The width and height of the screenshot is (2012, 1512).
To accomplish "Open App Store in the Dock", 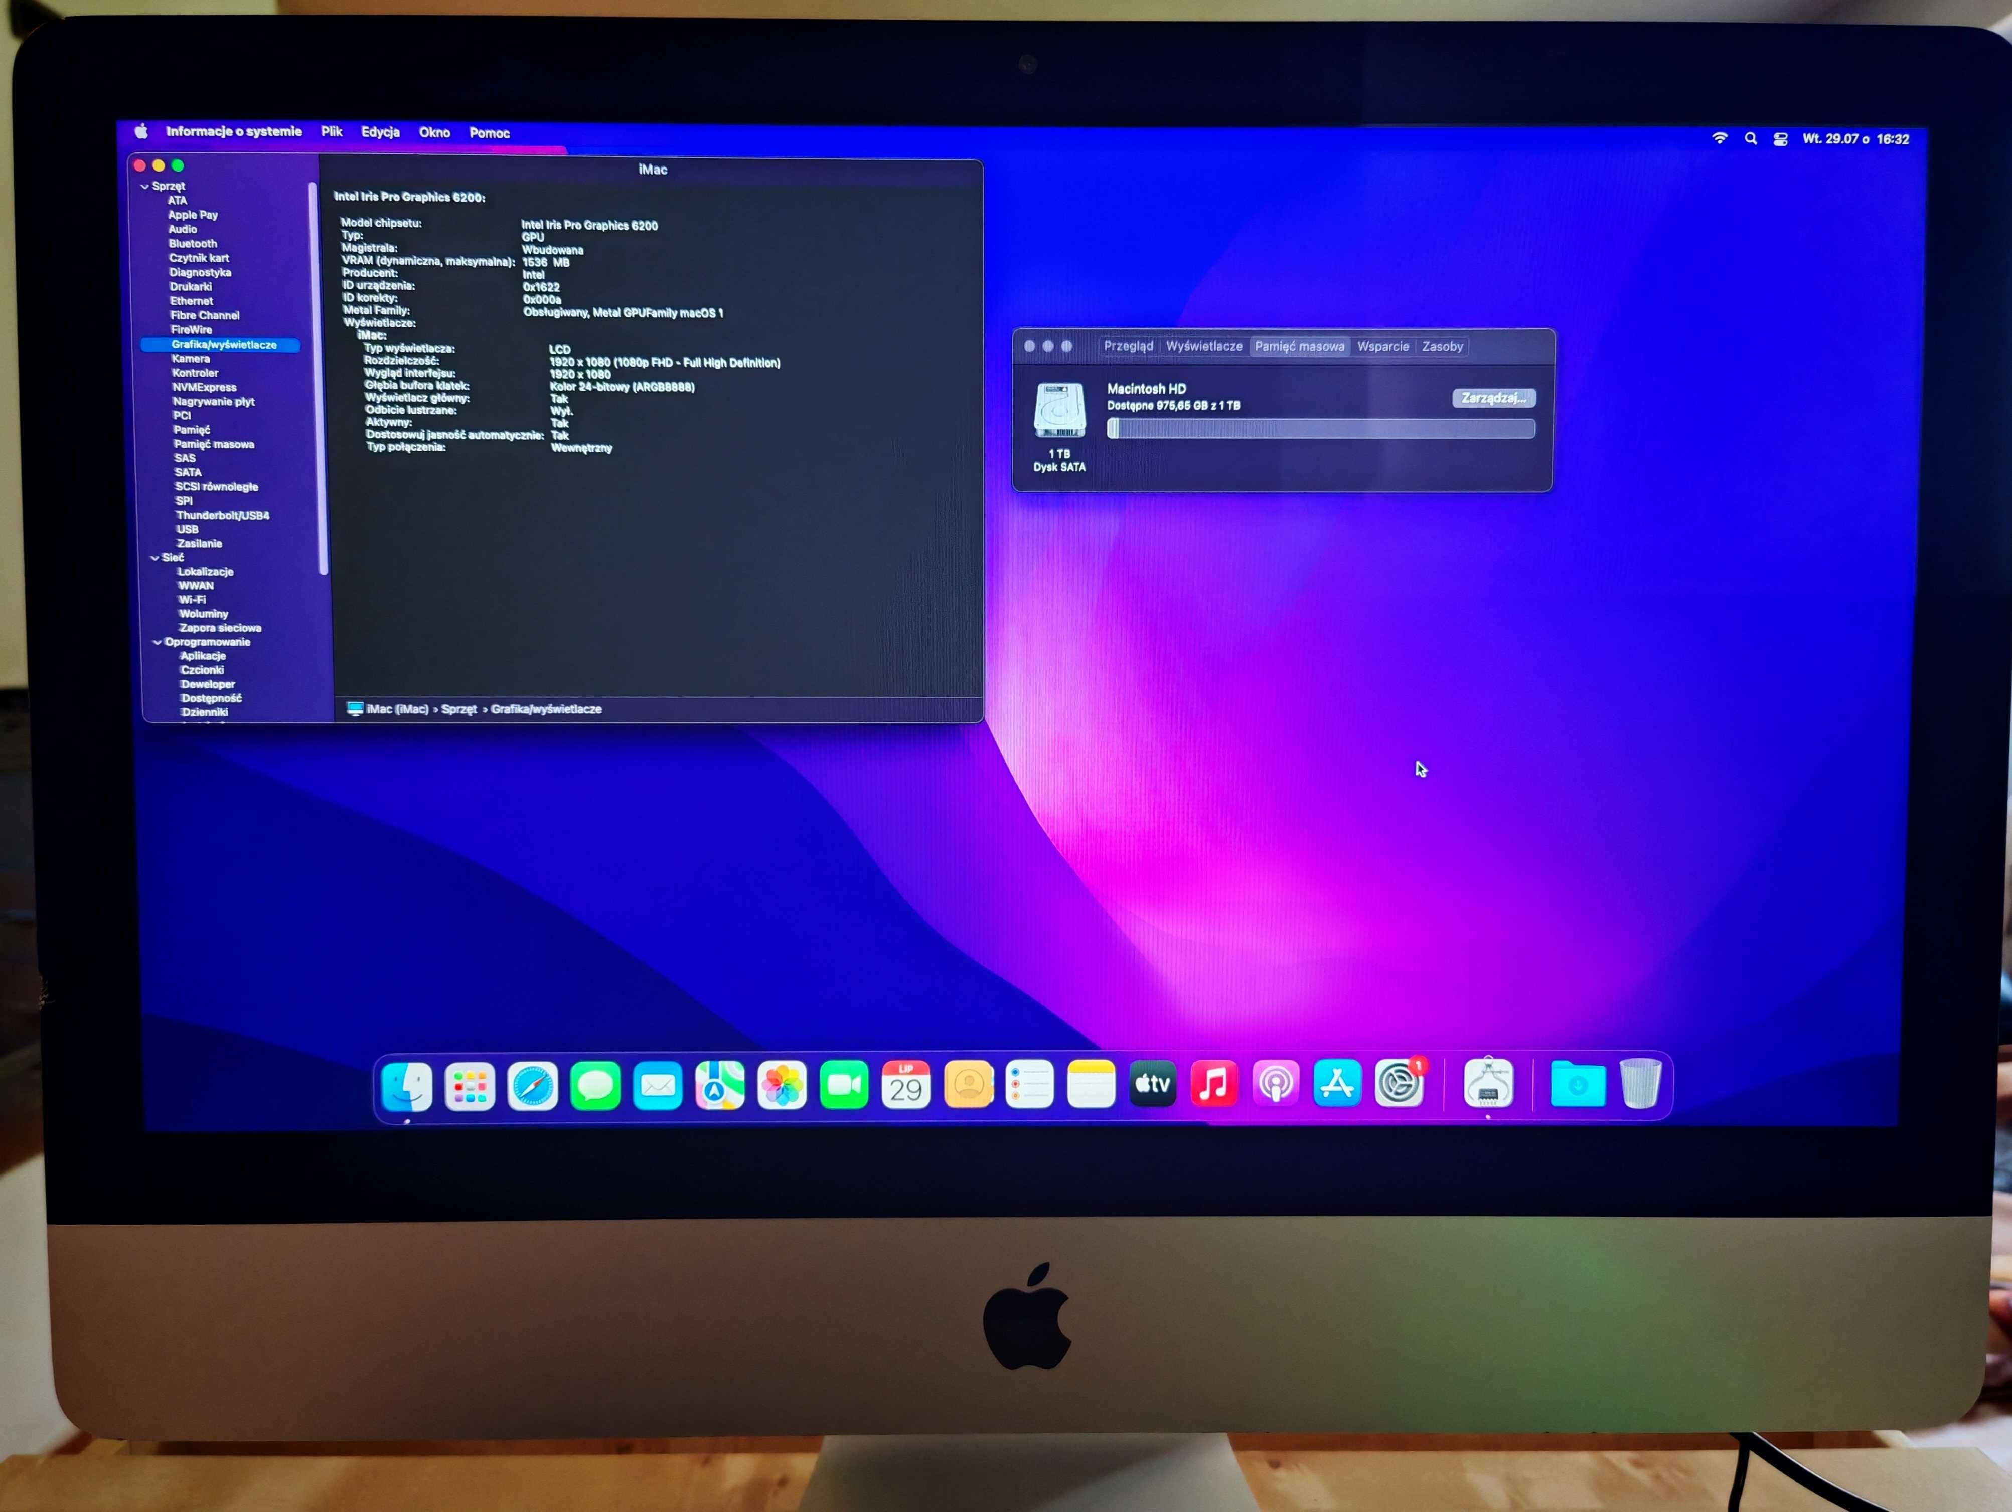I will [1337, 1083].
